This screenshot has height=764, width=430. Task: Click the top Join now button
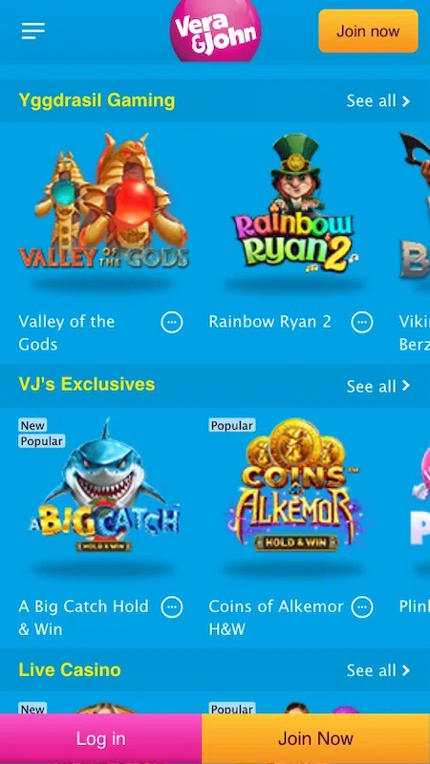[x=368, y=31]
